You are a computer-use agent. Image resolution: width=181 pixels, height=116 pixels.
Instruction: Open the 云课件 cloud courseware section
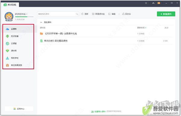(19, 29)
